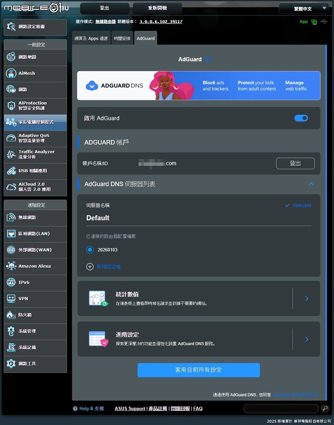This screenshot has height=425, width=334.
Task: Open the 外部網路(WAN) globe icon
Action: (x=11, y=250)
